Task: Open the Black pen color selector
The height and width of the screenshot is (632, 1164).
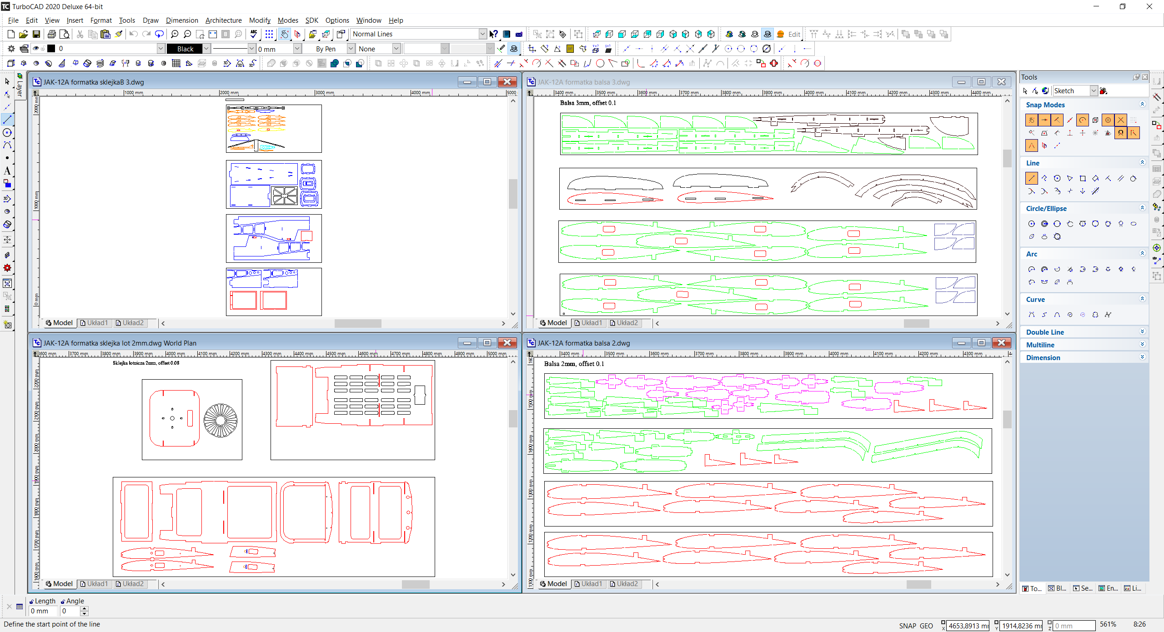Action: (x=206, y=49)
